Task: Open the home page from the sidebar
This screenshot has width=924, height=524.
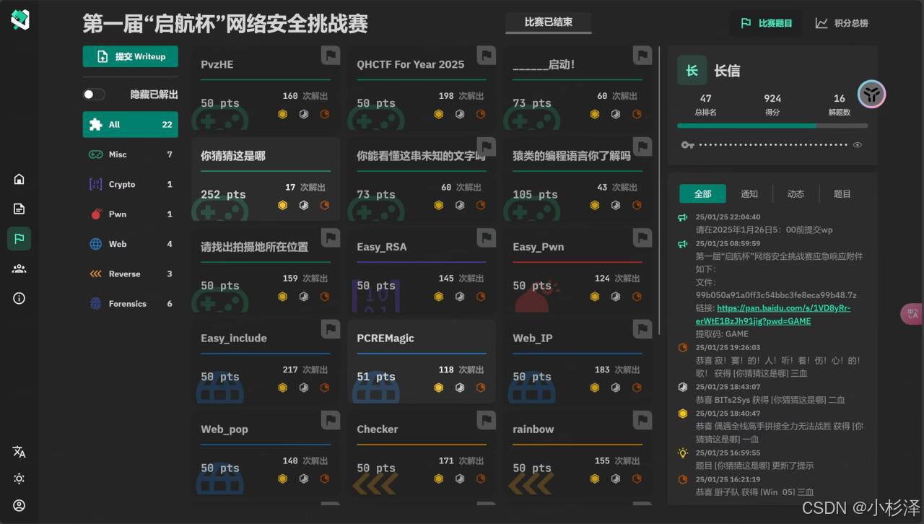Action: [19, 179]
